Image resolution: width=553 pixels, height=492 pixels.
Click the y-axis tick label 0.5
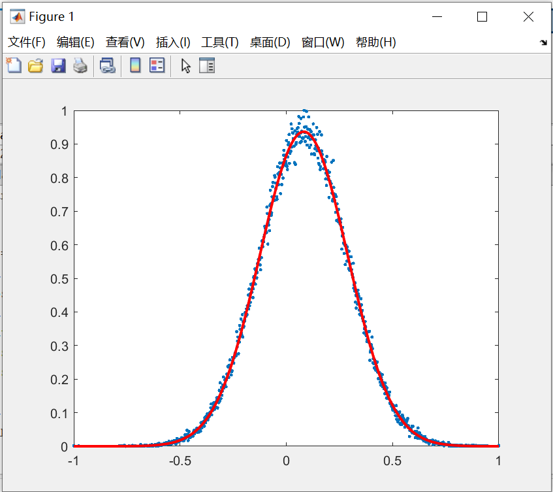[59, 279]
